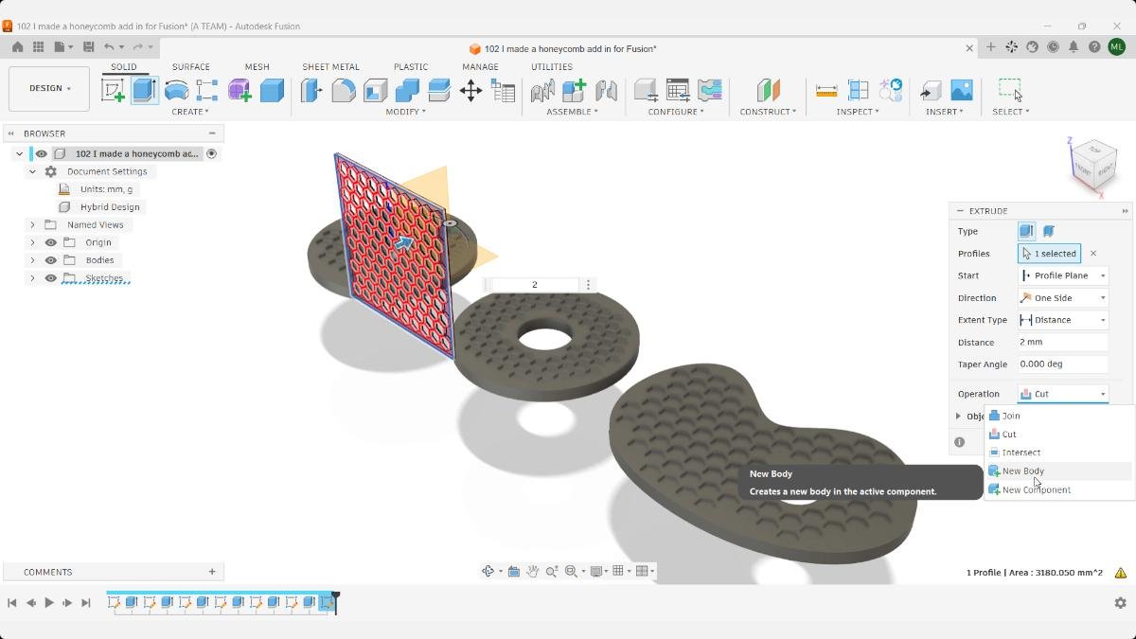Choose New Component from operation list
The image size is (1136, 639).
point(1058,489)
